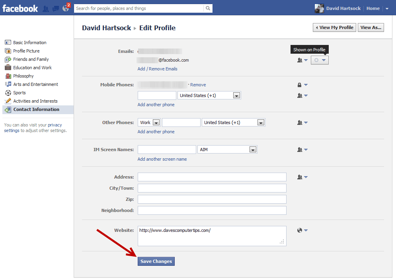Click the Neighborhood input field
The image size is (396, 280).
click(x=212, y=210)
